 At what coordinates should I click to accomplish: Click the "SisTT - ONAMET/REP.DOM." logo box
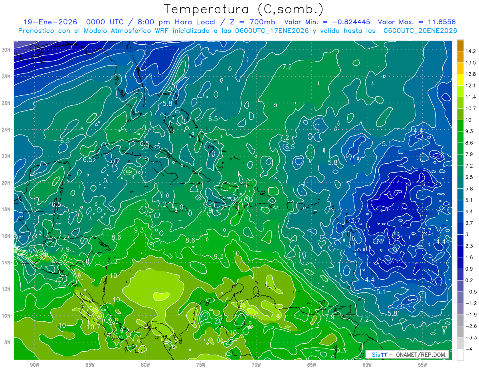point(408,354)
